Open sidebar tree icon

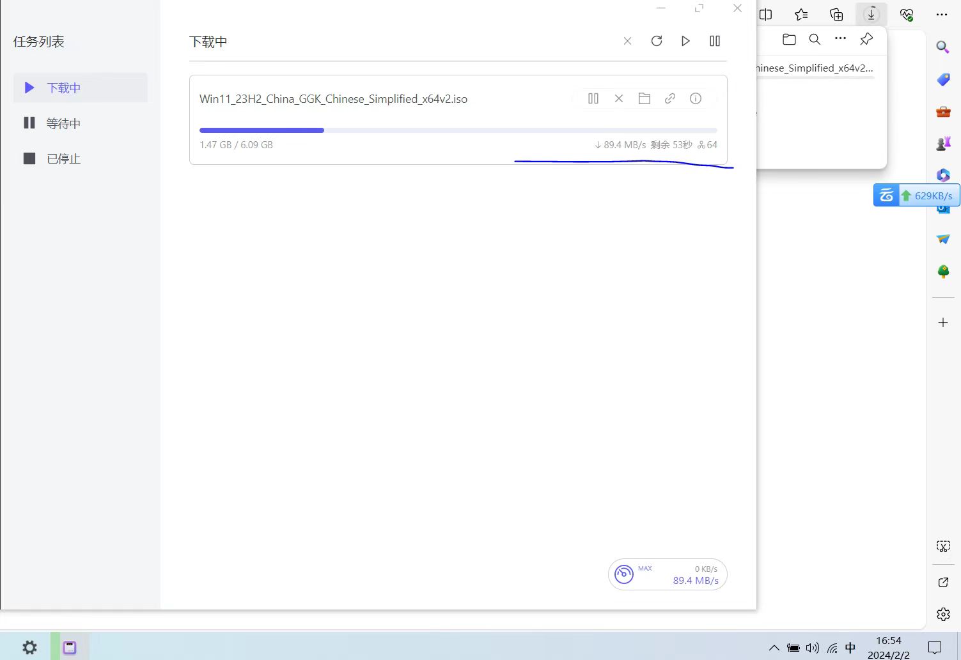(943, 272)
